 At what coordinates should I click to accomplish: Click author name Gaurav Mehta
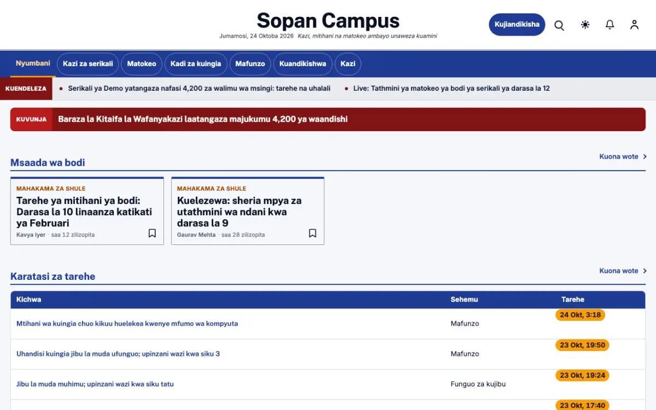pyautogui.click(x=196, y=235)
